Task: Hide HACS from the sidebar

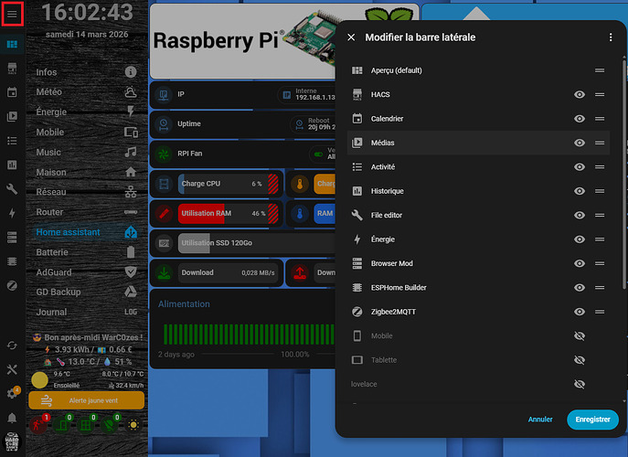Action: (x=580, y=94)
